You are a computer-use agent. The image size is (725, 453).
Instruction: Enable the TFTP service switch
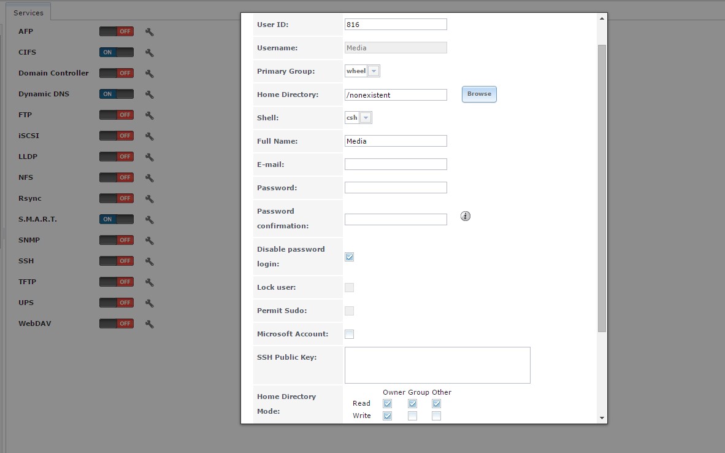pyautogui.click(x=117, y=282)
